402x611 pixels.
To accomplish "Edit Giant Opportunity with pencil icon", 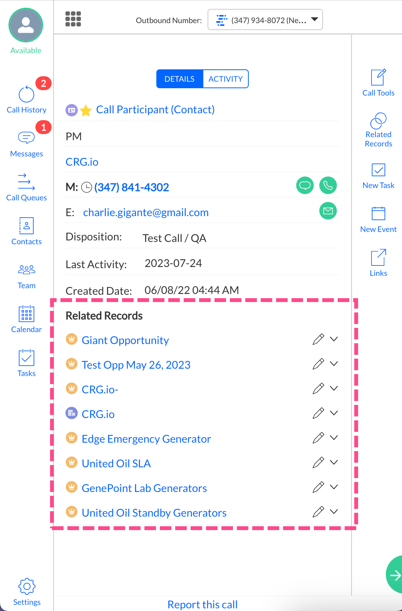I will (x=318, y=339).
